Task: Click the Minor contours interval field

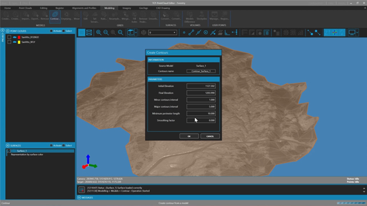Action: click(201, 100)
